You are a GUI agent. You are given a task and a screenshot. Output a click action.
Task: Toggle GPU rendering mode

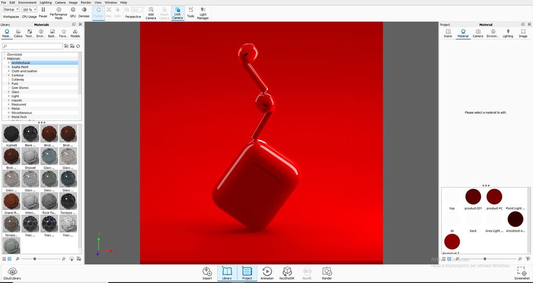[73, 12]
